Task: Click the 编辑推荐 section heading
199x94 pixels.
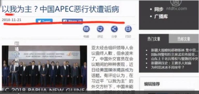Action: (152, 84)
